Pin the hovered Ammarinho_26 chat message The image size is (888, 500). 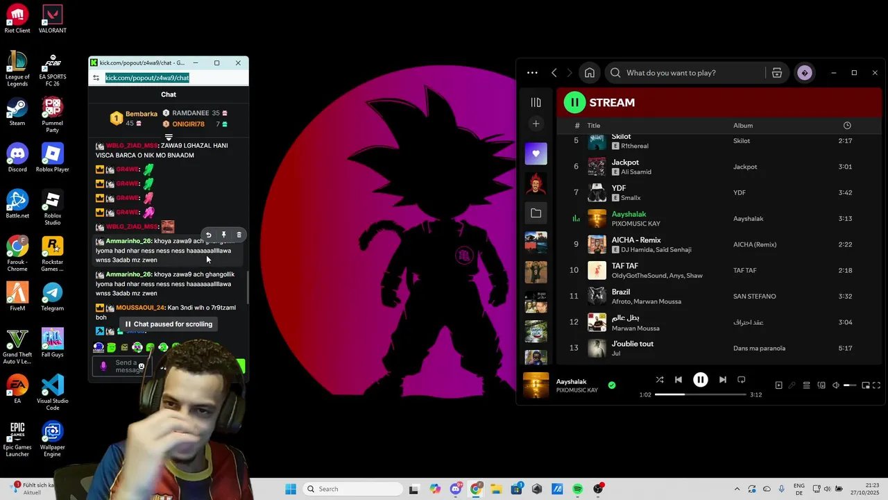click(x=223, y=235)
